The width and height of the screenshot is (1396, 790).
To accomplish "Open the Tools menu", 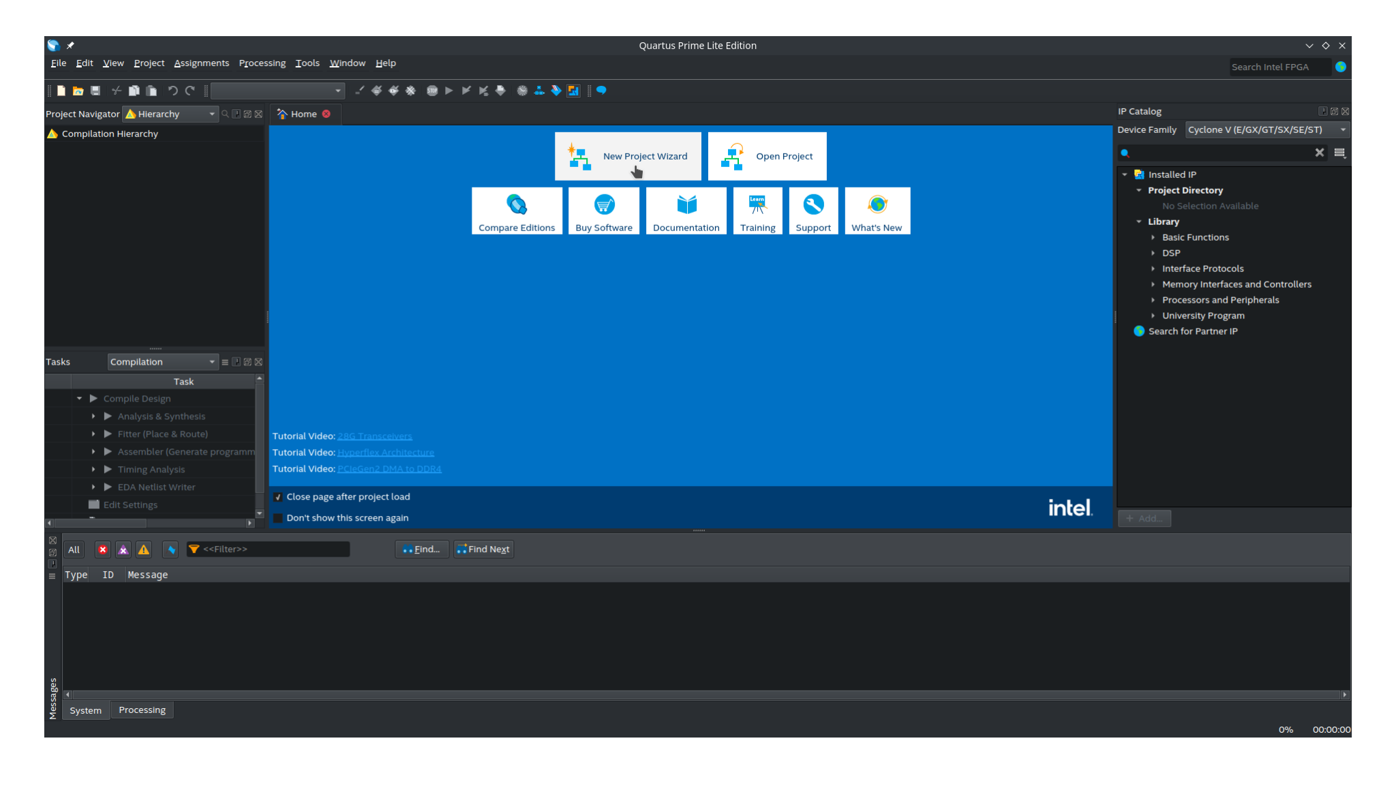I will pos(307,63).
